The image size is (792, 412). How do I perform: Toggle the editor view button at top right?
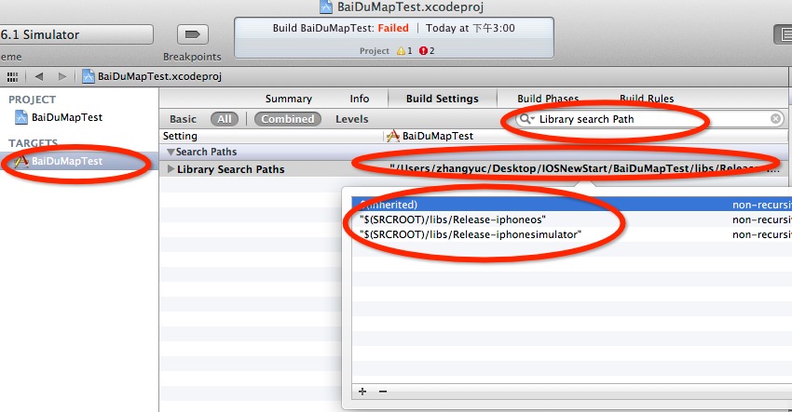(784, 34)
